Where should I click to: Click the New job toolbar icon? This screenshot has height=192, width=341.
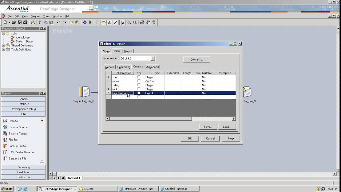coord(5,23)
